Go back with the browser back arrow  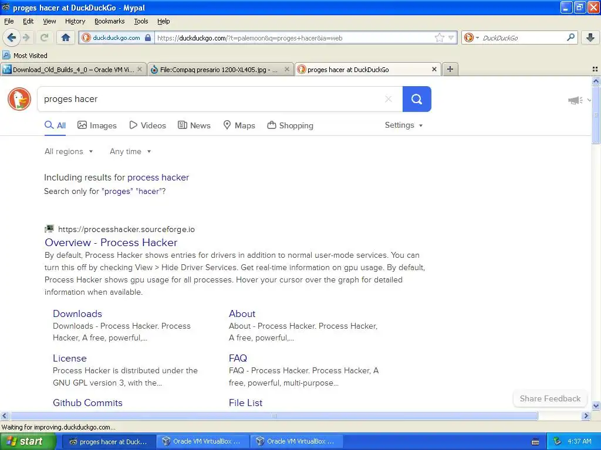(x=12, y=37)
